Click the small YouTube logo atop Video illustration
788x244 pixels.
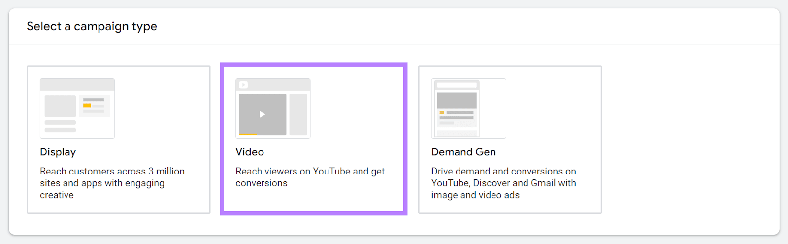pos(243,85)
